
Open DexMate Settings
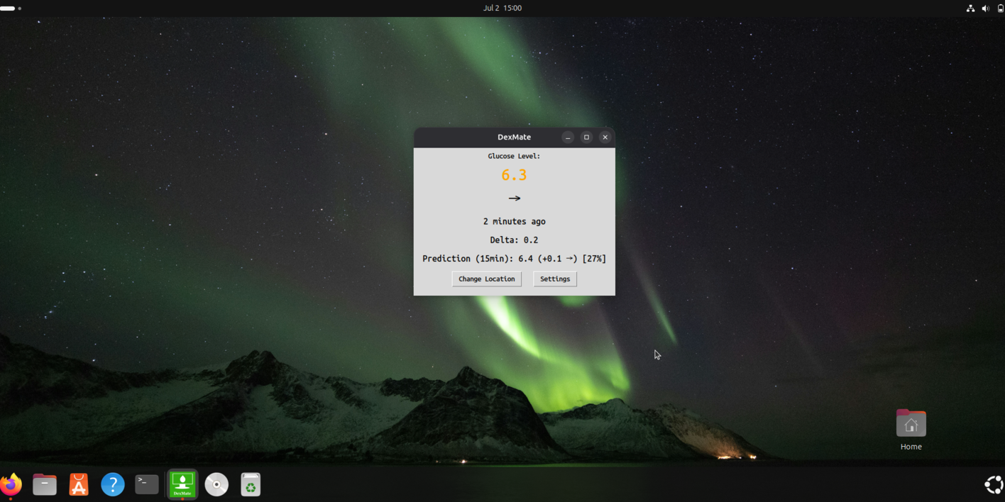(x=554, y=279)
